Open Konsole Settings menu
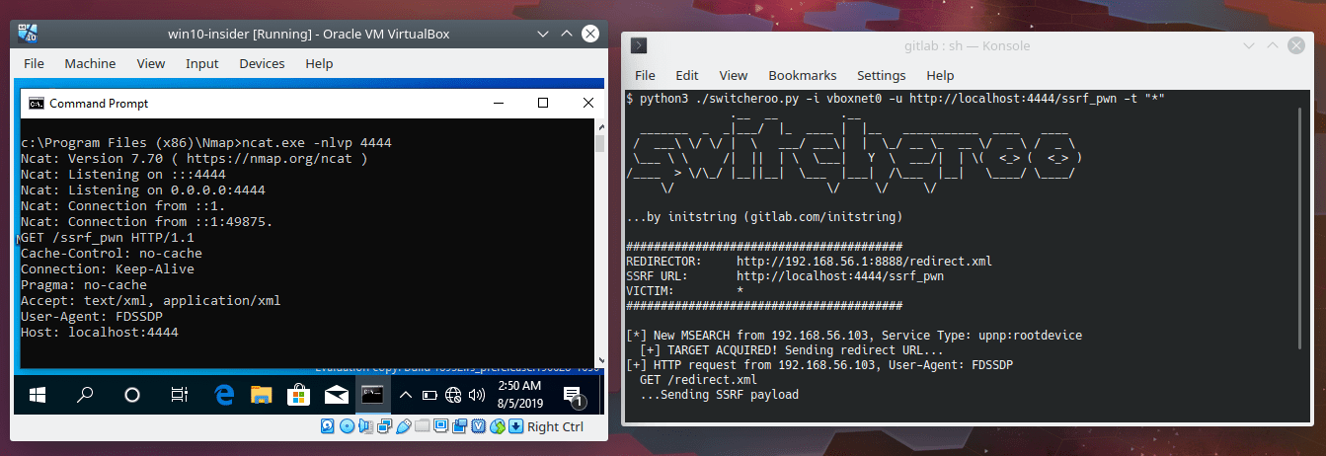 point(881,75)
